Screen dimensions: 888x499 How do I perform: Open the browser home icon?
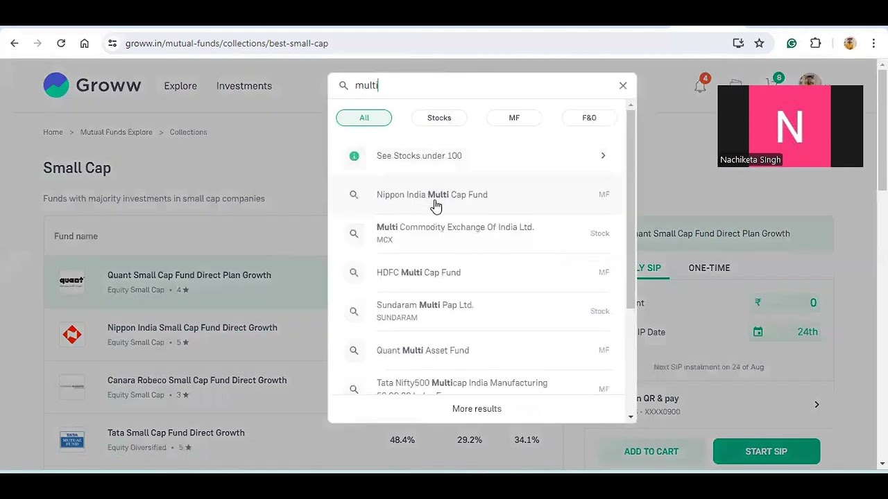[85, 43]
